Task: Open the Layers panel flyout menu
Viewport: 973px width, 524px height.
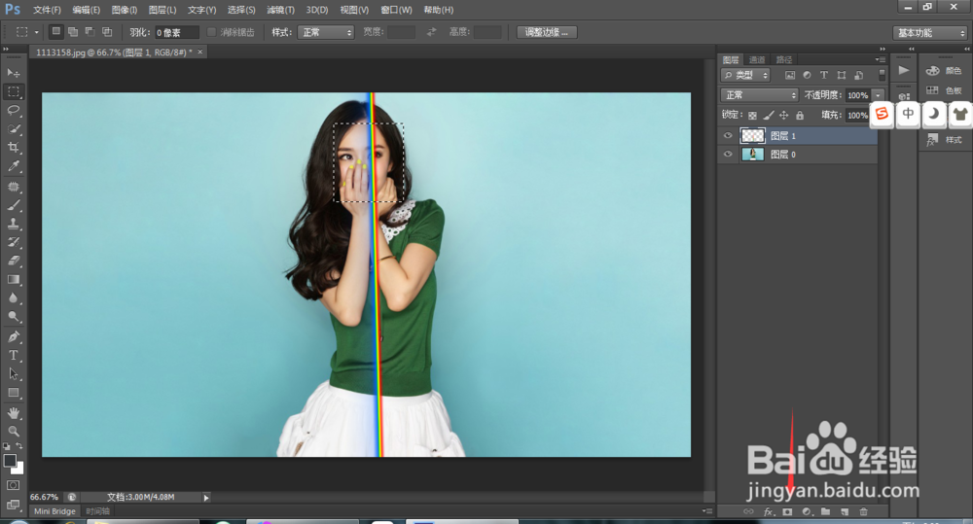Action: pyautogui.click(x=880, y=59)
